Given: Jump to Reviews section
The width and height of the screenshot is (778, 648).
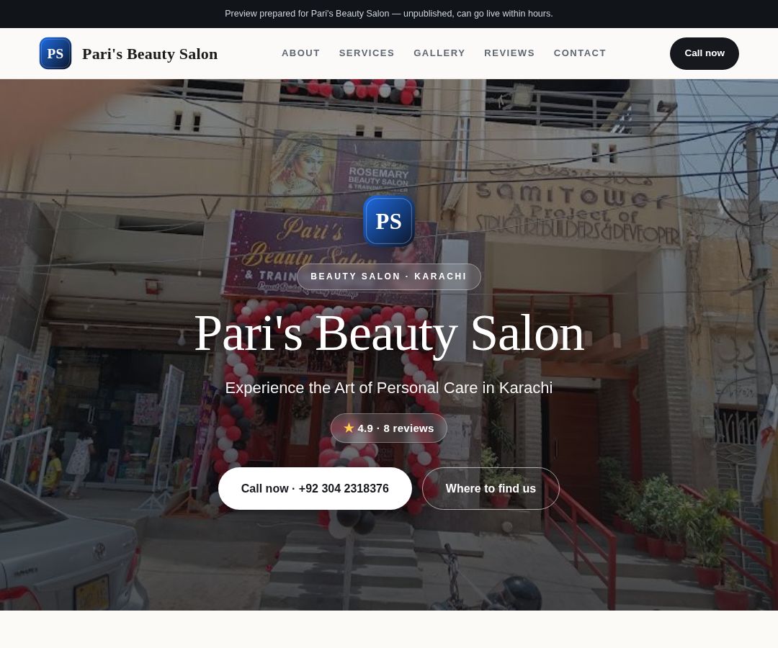Looking at the screenshot, I should [x=509, y=53].
